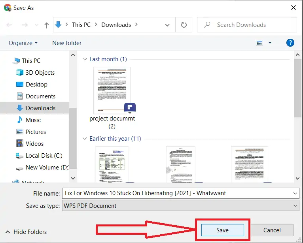Open 3D Objects in the sidebar
Screen dimensions: 303x243
tap(40, 73)
